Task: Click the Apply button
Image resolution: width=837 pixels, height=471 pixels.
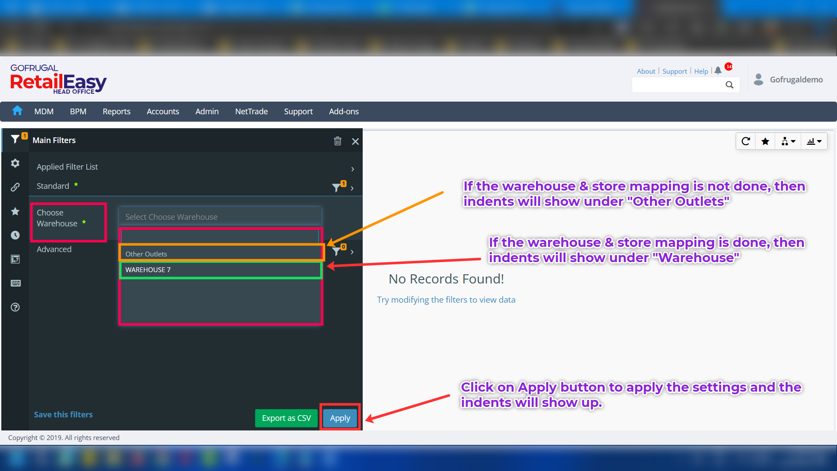Action: point(340,418)
